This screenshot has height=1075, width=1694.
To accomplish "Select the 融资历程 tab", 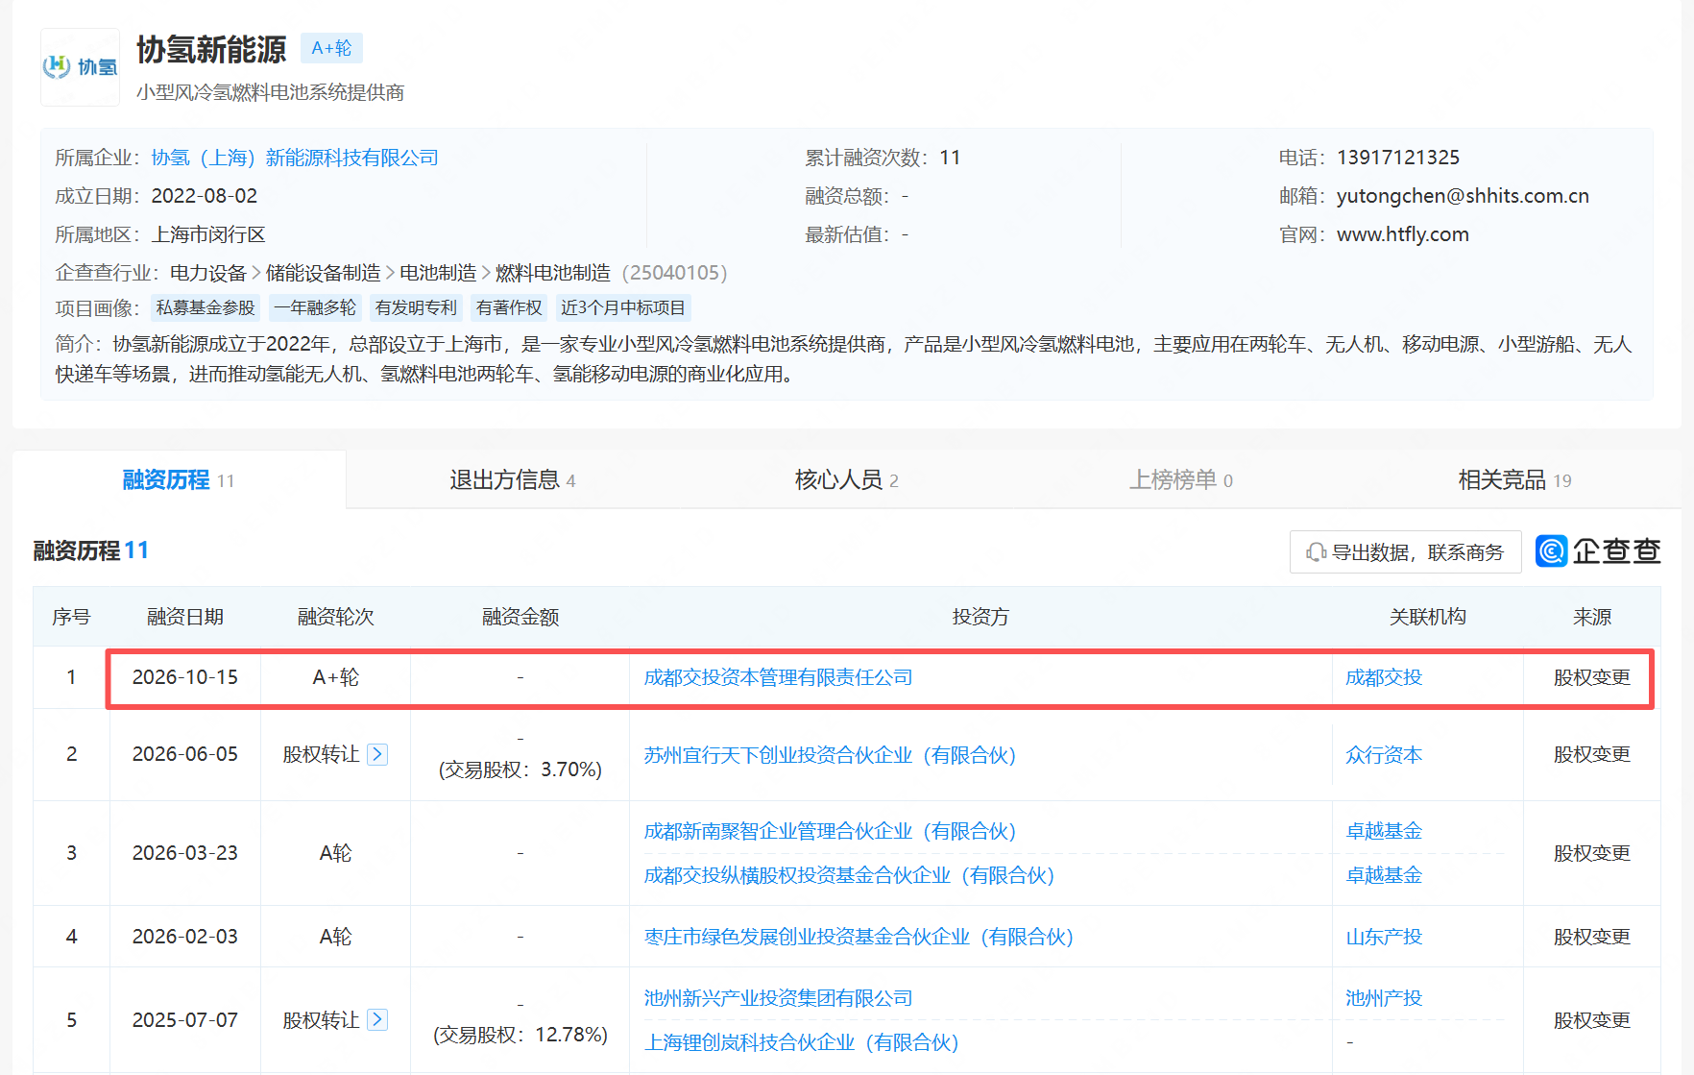I will point(179,479).
